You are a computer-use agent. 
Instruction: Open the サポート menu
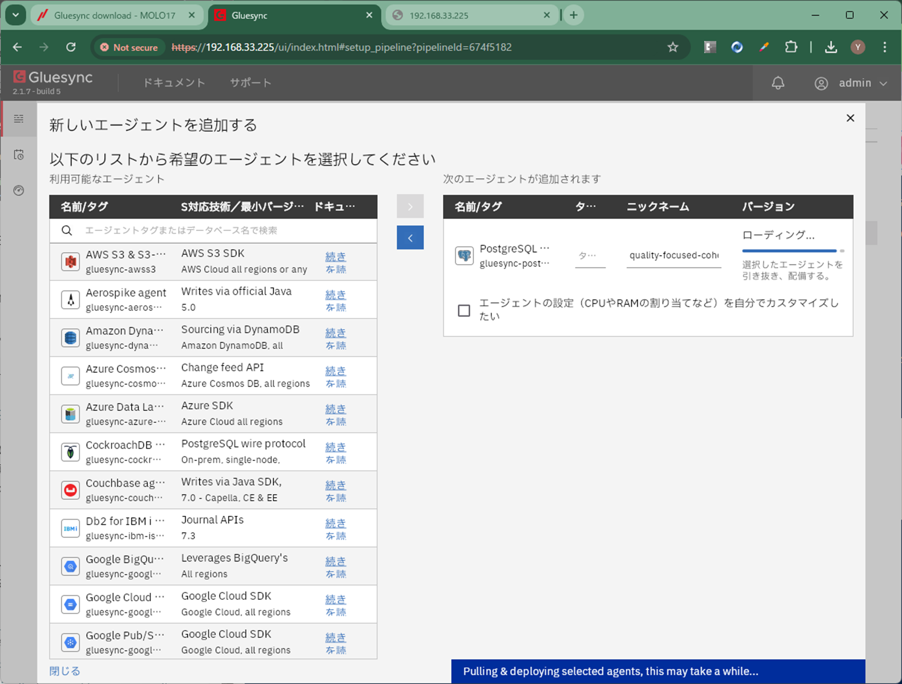pos(250,83)
